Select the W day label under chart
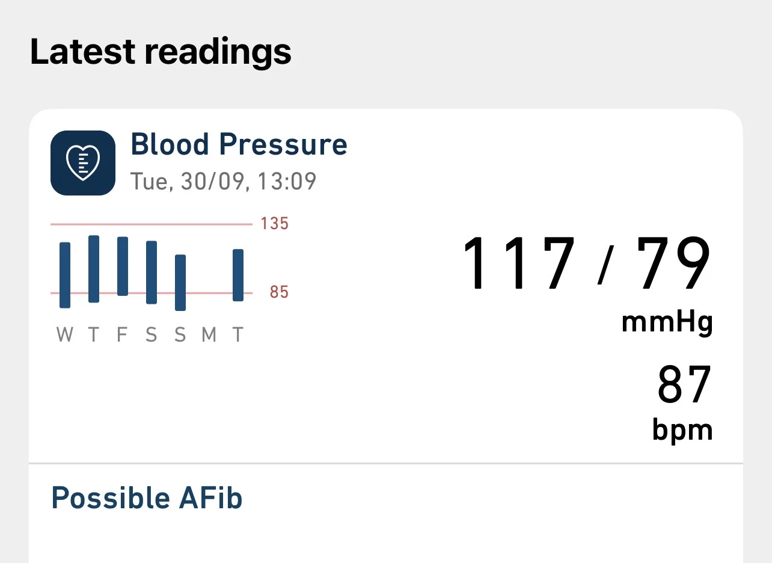 point(65,335)
